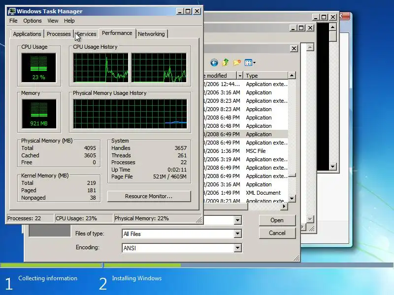This screenshot has width=394, height=295.
Task: Click the Page File value 521M / 4605M
Action: (169, 177)
